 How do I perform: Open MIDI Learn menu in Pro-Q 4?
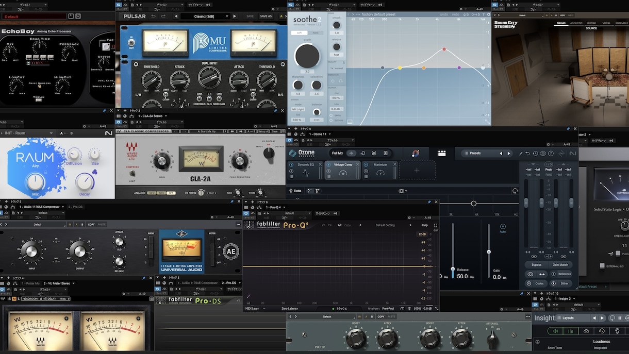pyautogui.click(x=256, y=309)
